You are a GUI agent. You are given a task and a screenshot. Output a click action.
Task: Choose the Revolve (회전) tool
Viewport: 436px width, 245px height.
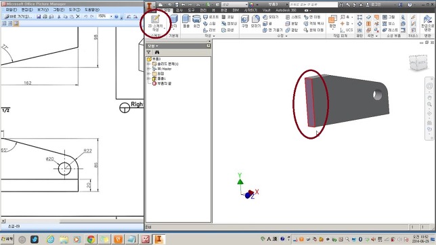(196, 22)
